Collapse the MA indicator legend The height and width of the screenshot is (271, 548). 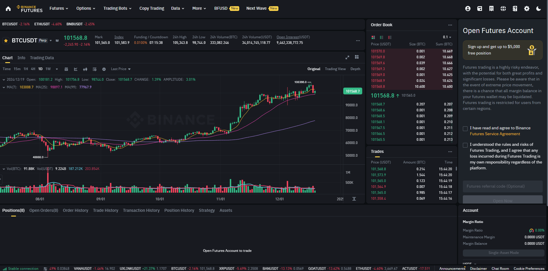pyautogui.click(x=4, y=87)
